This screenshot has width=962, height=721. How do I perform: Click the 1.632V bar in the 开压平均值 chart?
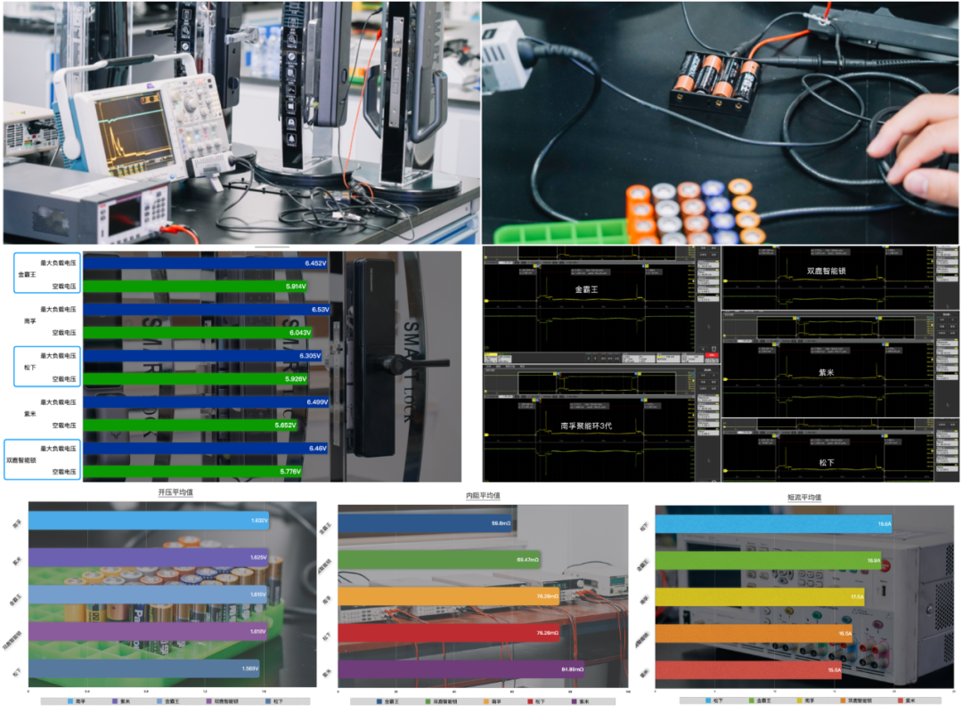click(149, 521)
